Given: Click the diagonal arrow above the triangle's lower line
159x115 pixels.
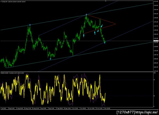Looking at the screenshot, I should pyautogui.click(x=102, y=26).
